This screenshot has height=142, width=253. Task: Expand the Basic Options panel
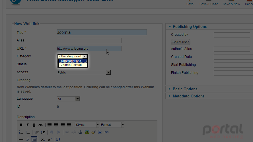185,89
